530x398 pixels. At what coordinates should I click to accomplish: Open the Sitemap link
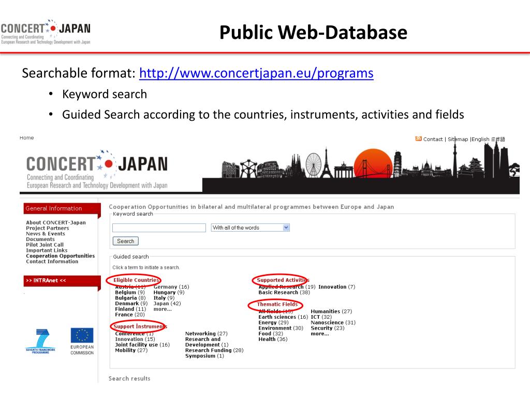point(458,139)
